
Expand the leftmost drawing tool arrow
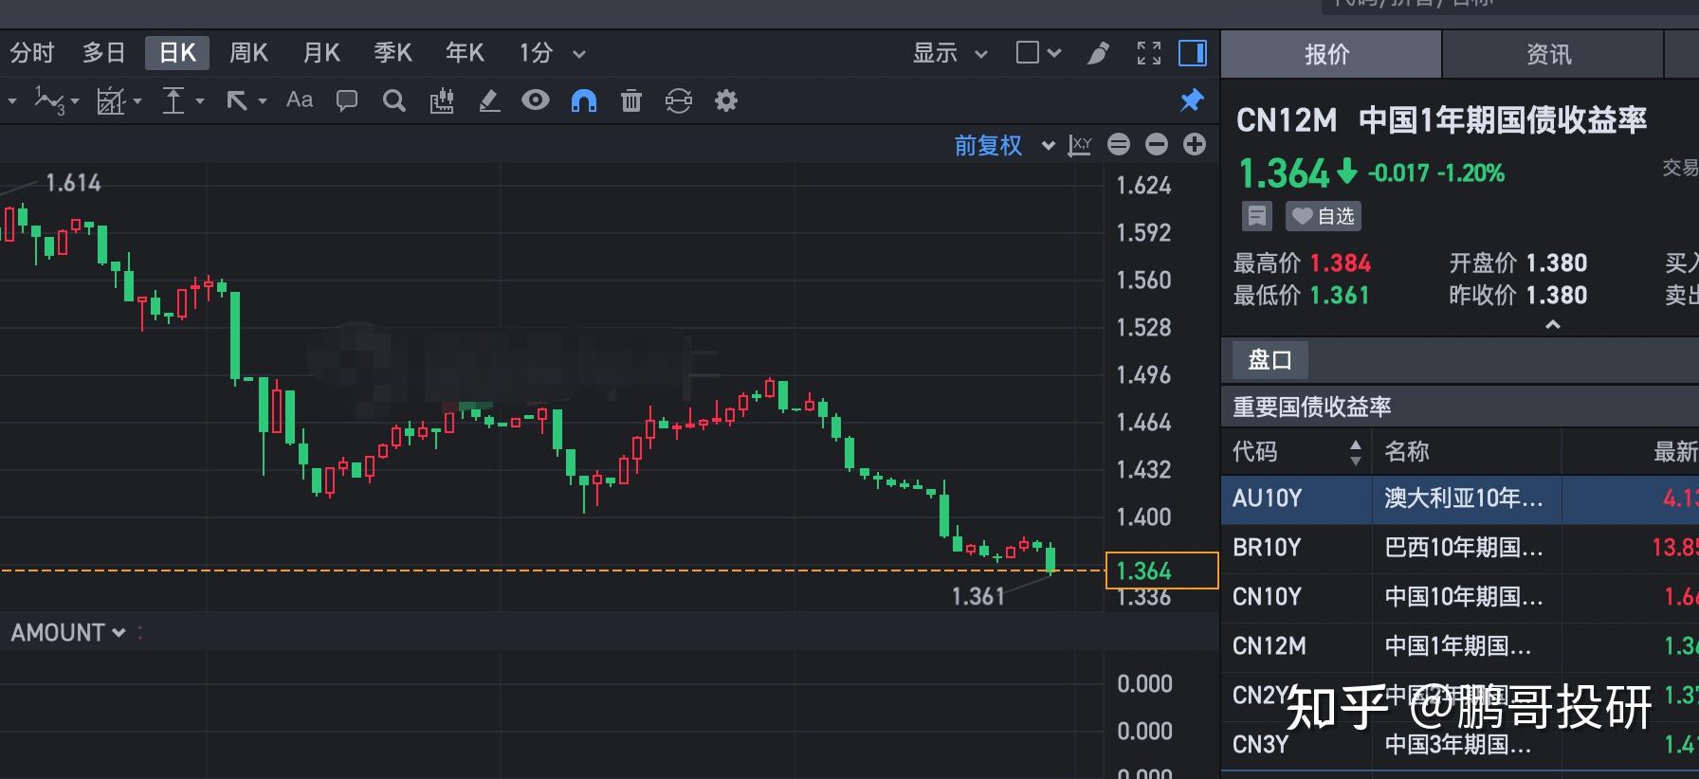pyautogui.click(x=11, y=100)
